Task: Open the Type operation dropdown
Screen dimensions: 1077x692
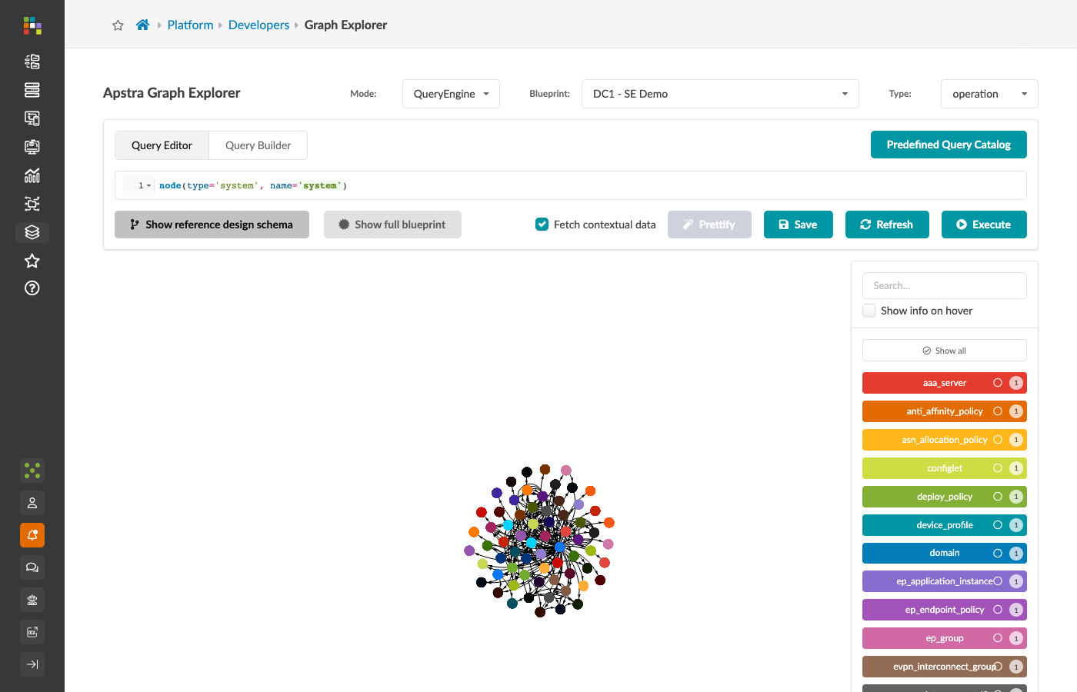Action: (989, 94)
